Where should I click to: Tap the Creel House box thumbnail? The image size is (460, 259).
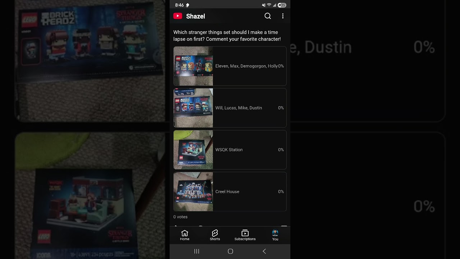point(193,192)
